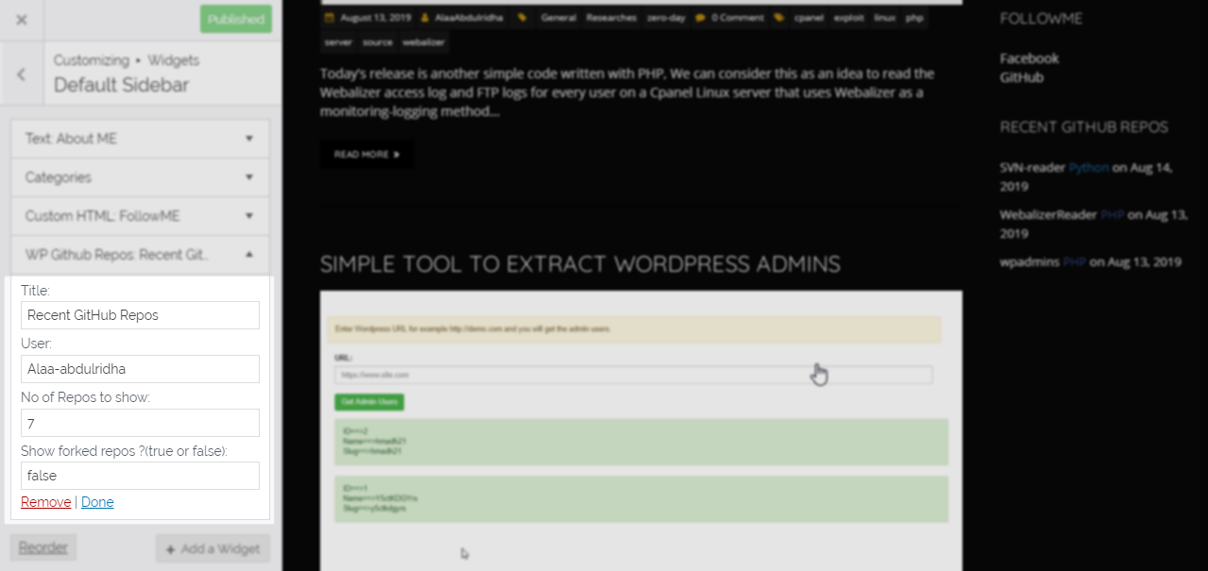Click the cpanel tag
The image size is (1208, 571).
808,18
